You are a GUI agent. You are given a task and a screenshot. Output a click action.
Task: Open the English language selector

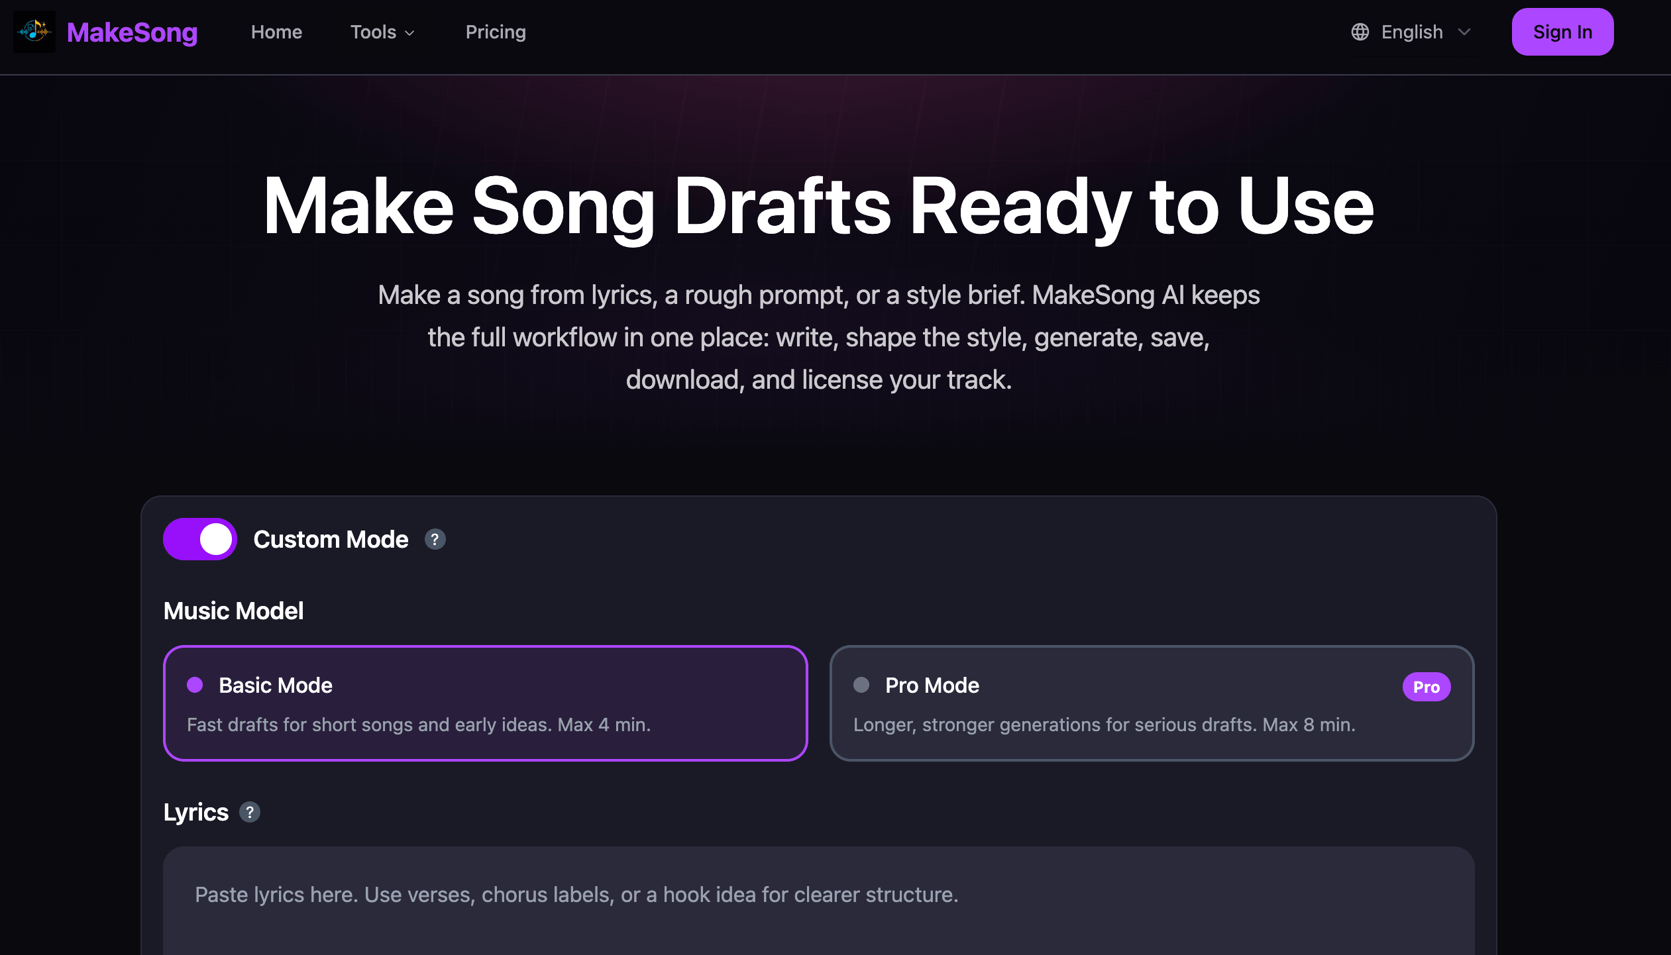(1411, 32)
